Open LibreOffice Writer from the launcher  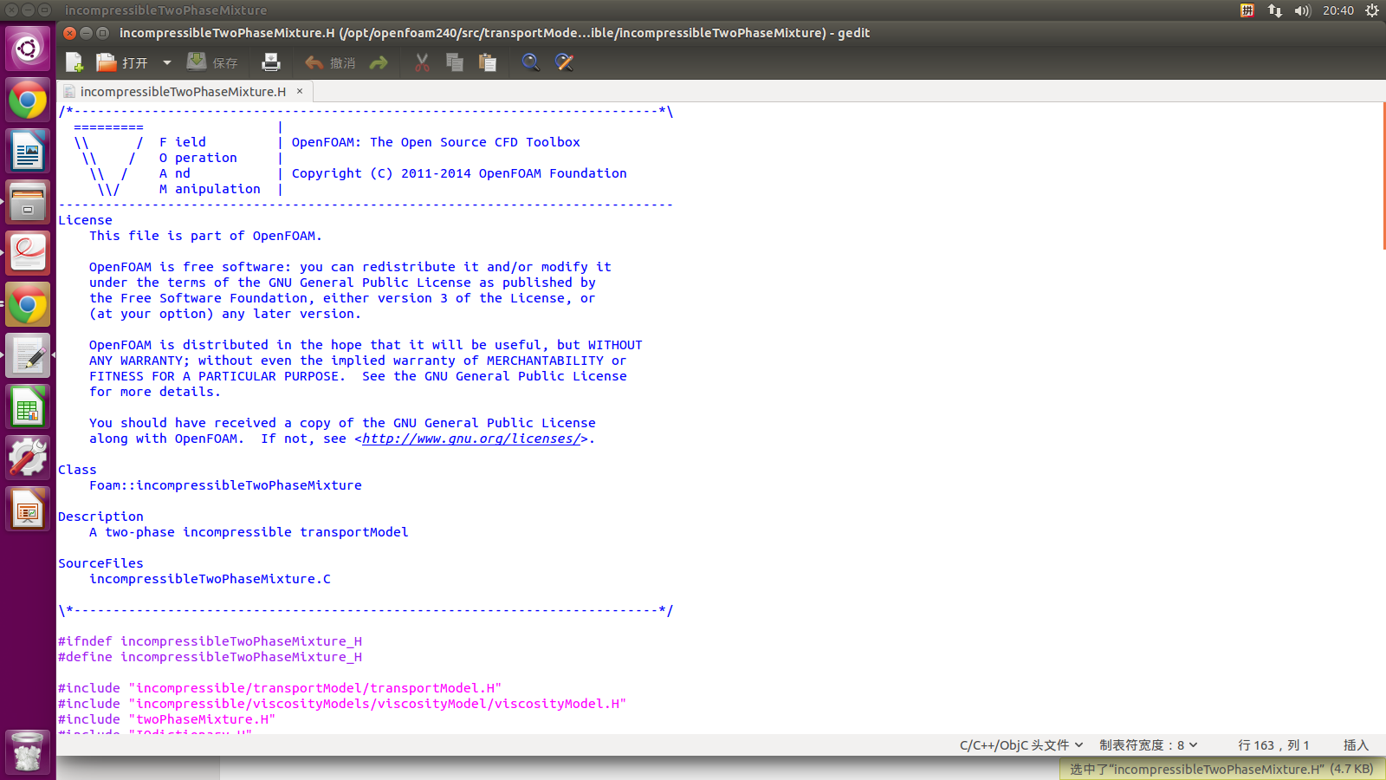pos(28,152)
